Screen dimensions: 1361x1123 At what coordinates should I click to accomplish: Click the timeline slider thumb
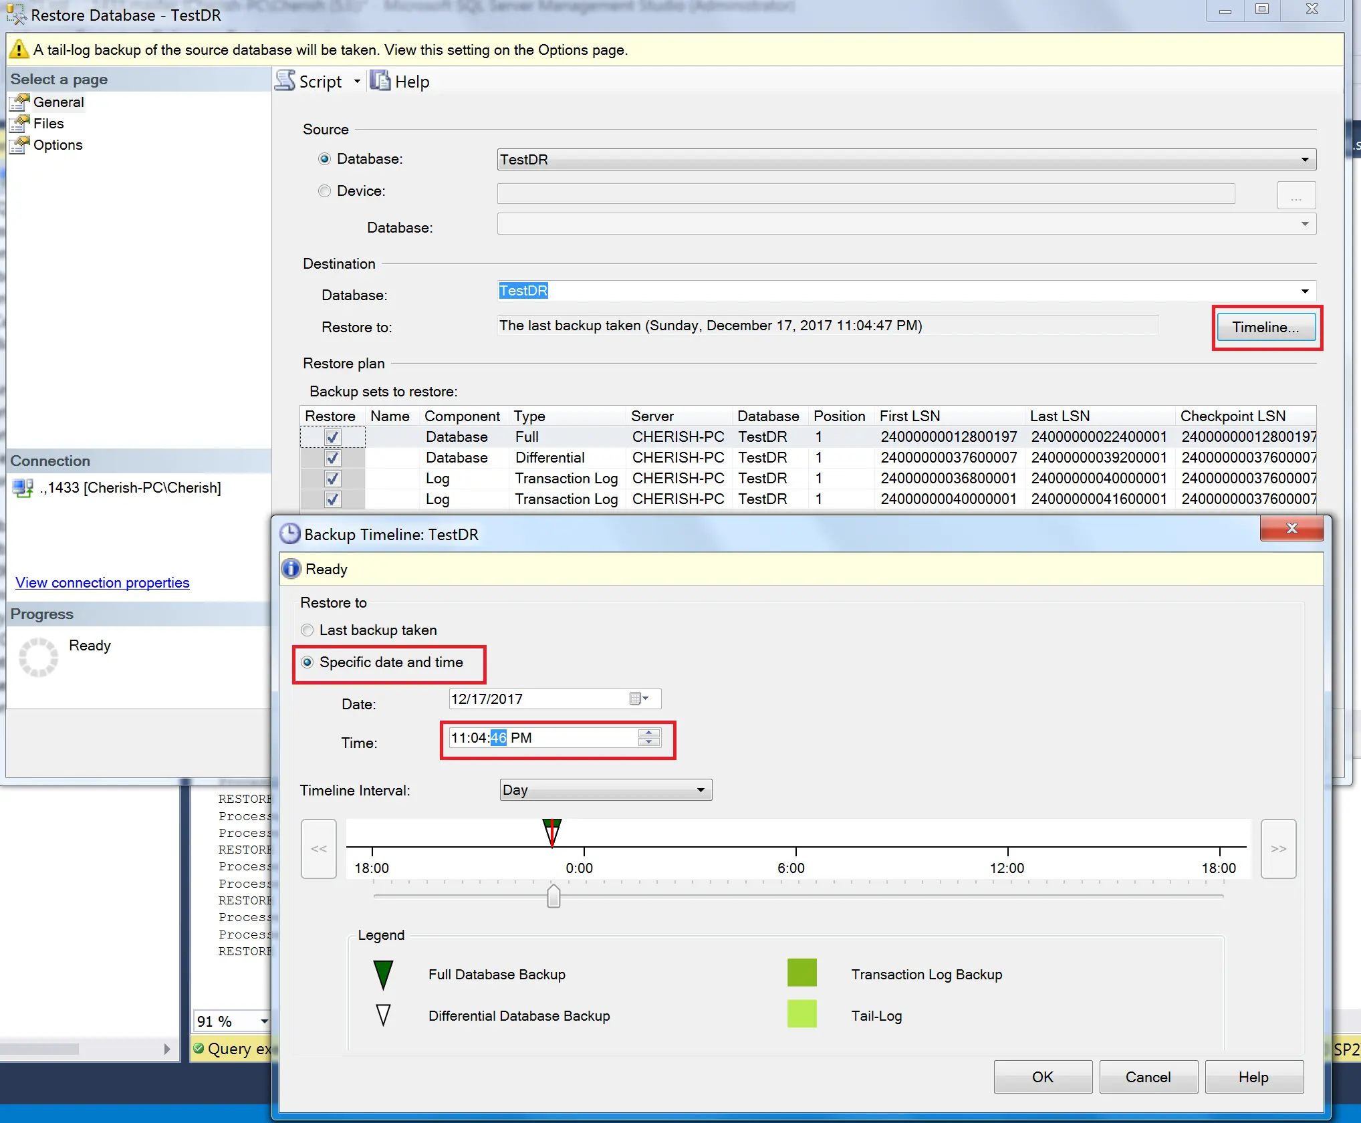click(553, 896)
